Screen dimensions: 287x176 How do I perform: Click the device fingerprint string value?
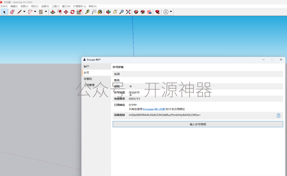(164, 115)
